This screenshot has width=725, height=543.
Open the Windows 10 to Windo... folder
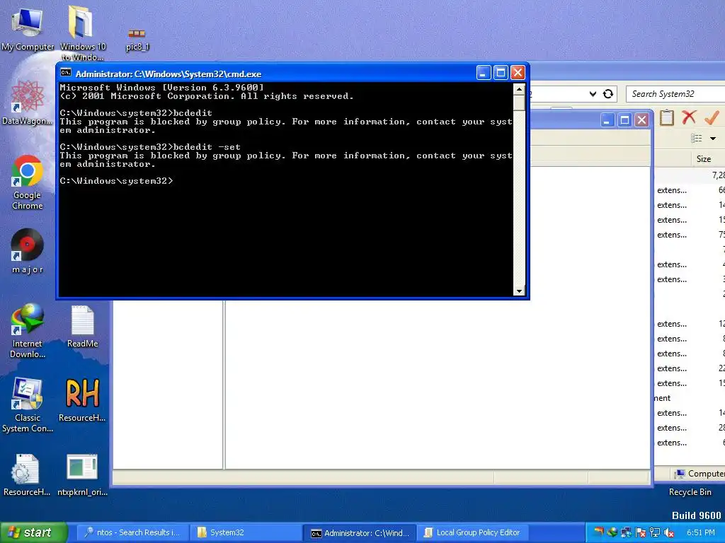point(82,31)
